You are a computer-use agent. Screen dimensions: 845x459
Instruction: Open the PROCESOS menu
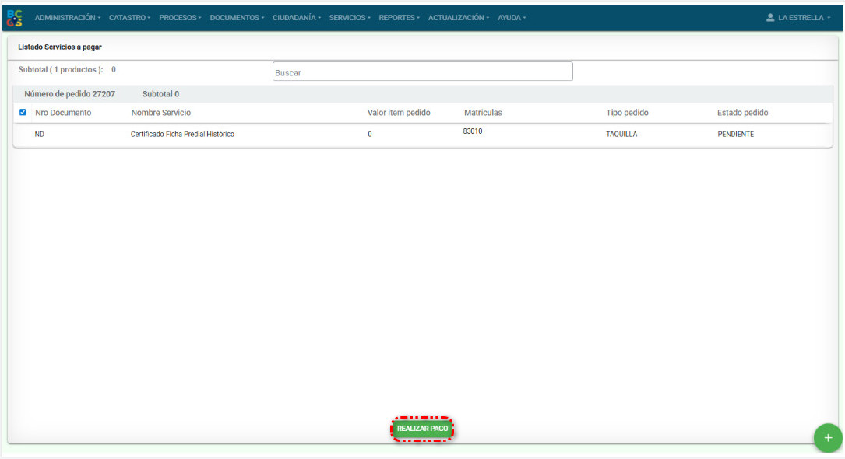[180, 18]
